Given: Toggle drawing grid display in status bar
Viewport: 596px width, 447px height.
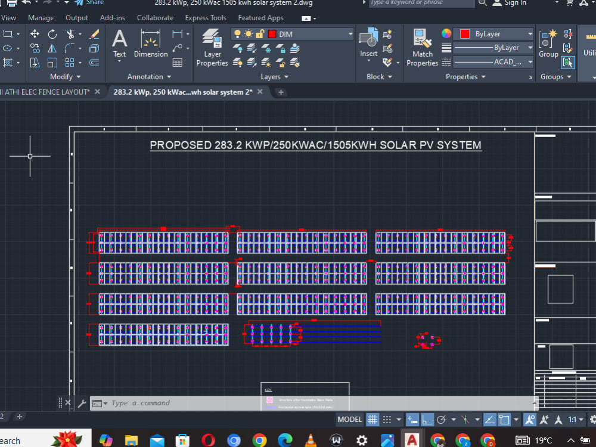Looking at the screenshot, I should tap(372, 420).
